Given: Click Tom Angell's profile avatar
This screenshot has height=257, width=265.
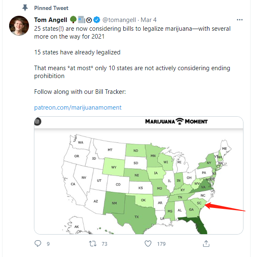Looking at the screenshot, I should [19, 26].
